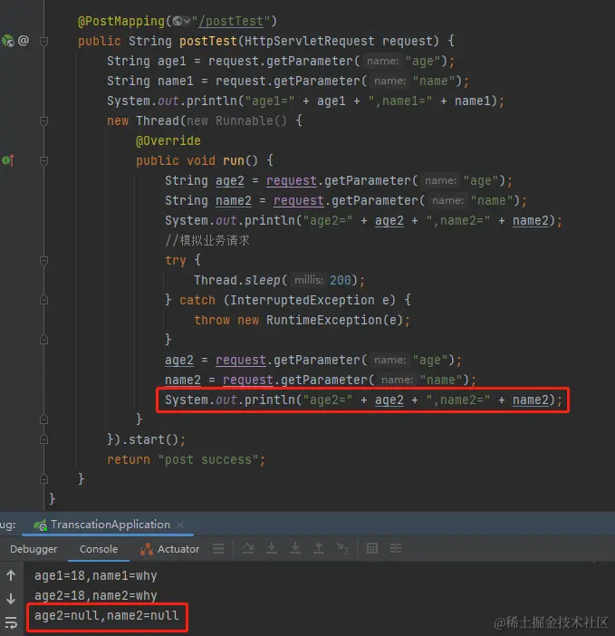Viewport: 615px width, 636px height.
Task: Click the age2 reassignment line after the catch
Action: [313, 361]
